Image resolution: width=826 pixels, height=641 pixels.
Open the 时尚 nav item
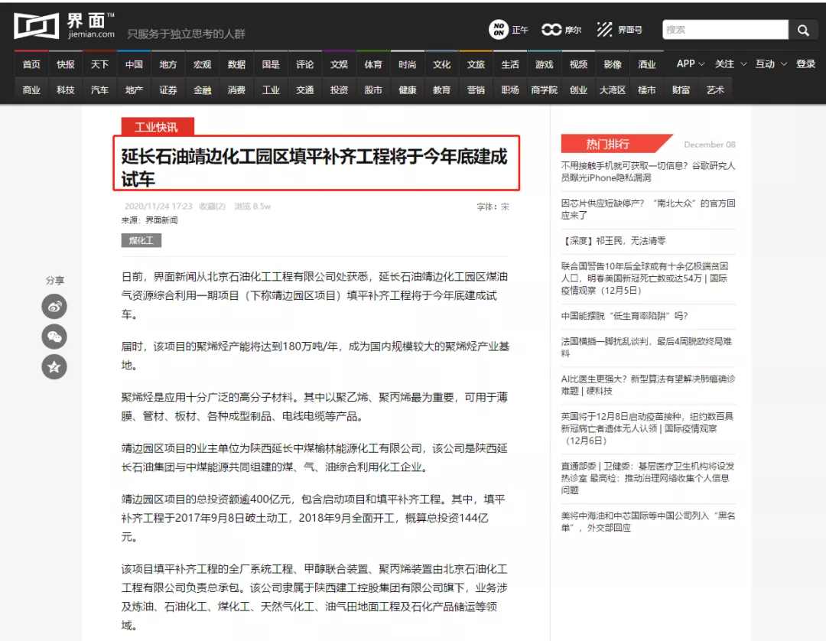tap(407, 64)
